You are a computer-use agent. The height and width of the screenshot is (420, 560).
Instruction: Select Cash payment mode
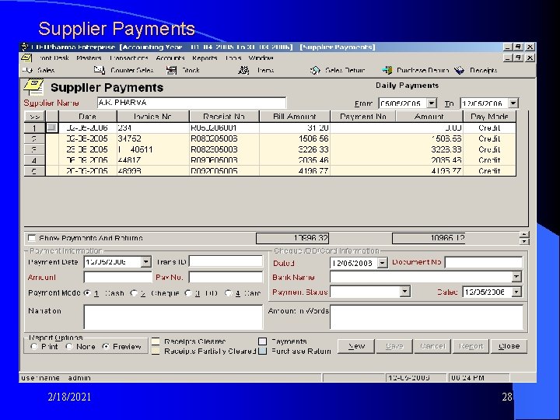(x=87, y=293)
